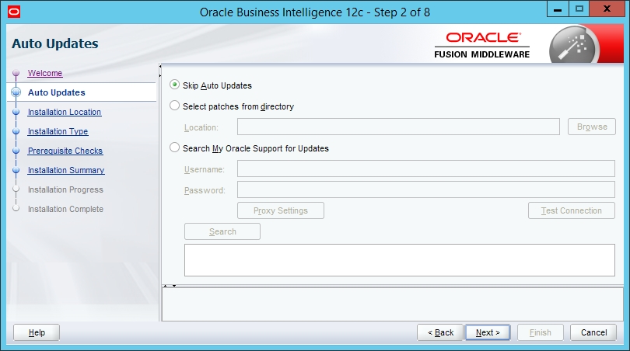The width and height of the screenshot is (630, 351).
Task: Click Test Connection button
Action: (572, 210)
